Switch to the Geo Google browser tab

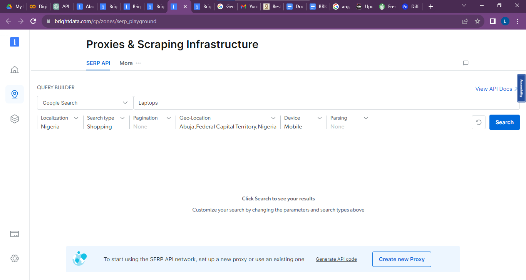click(x=226, y=7)
